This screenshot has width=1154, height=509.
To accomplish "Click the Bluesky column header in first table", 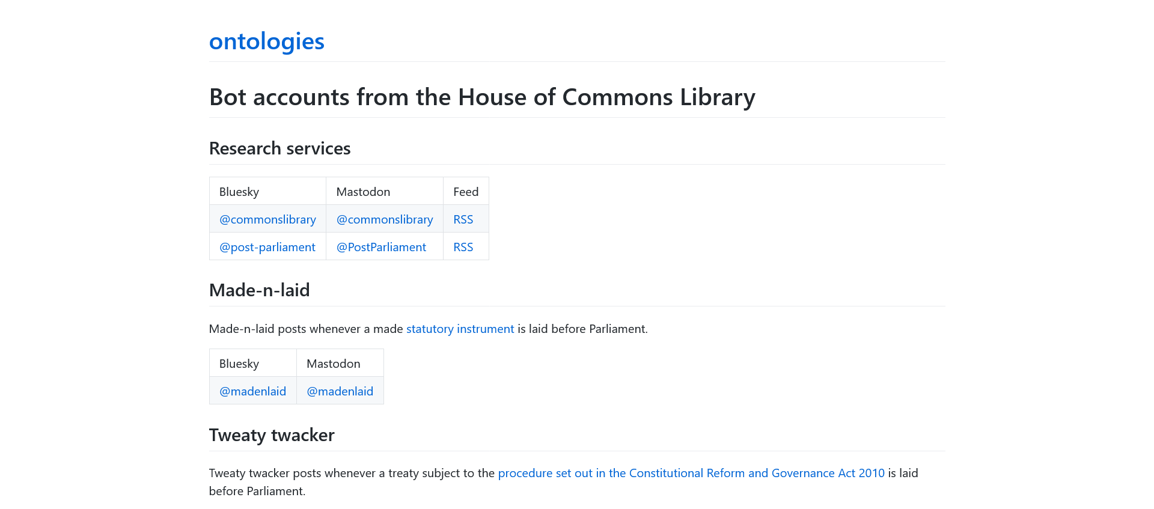I will pyautogui.click(x=239, y=192).
